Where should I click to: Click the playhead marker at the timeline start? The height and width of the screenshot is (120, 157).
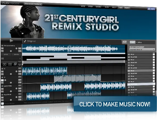coord(23,65)
